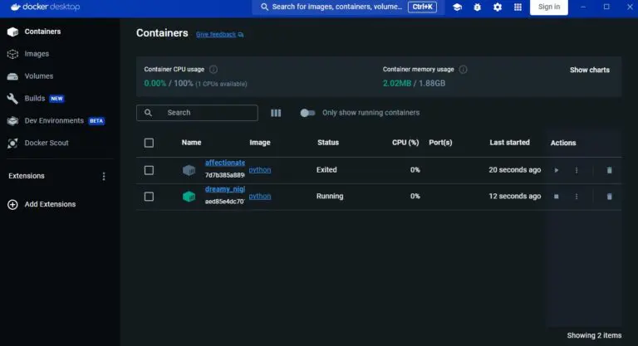638x346 pixels.
Task: Click the '20 seconds ago' cell
Action: click(x=515, y=170)
